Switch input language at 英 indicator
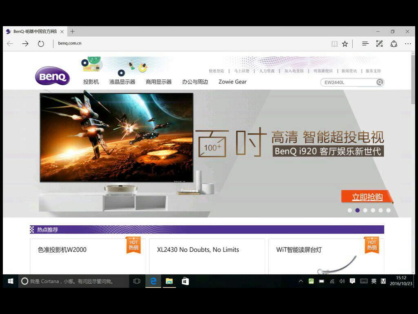 374,281
